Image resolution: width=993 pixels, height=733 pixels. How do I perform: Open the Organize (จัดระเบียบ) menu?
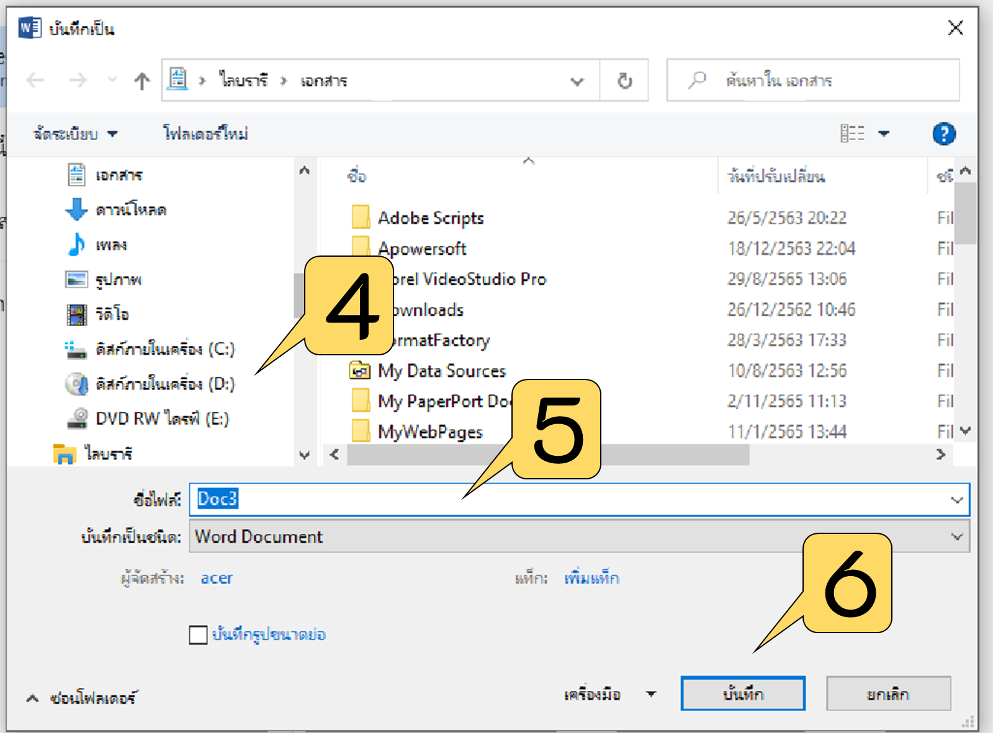tap(74, 134)
